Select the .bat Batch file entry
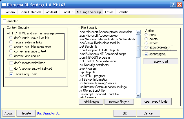The width and height of the screenshot is (184, 119). coord(107,47)
